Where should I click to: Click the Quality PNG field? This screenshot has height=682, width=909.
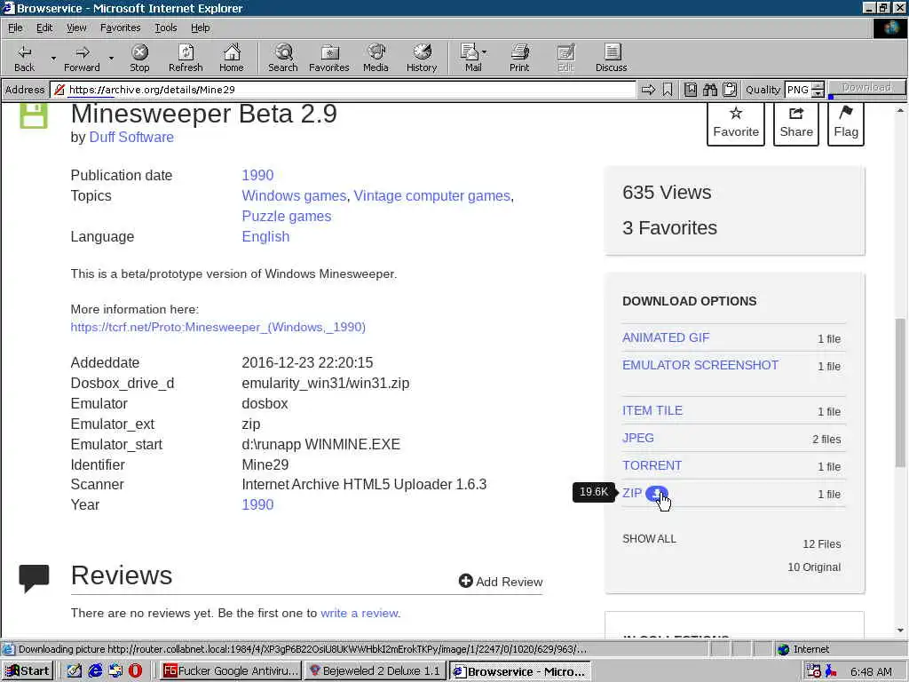(x=798, y=90)
